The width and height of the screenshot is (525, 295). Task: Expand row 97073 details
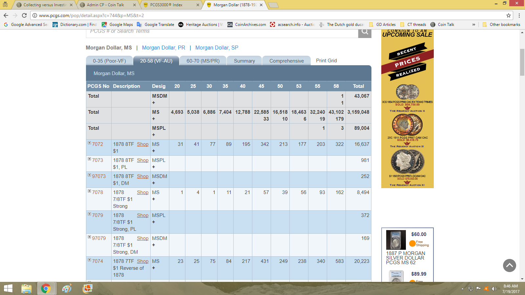point(89,175)
